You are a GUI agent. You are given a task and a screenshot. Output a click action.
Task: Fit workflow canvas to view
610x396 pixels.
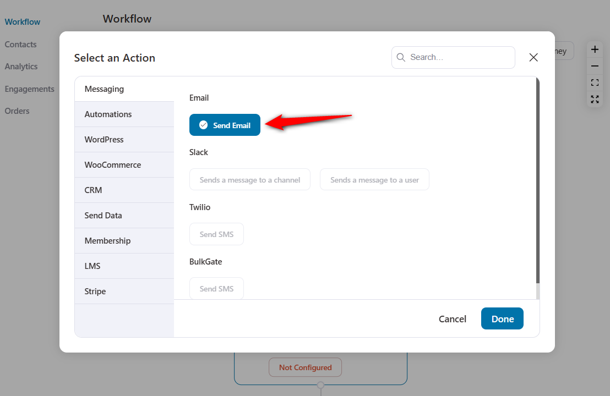[x=595, y=82]
